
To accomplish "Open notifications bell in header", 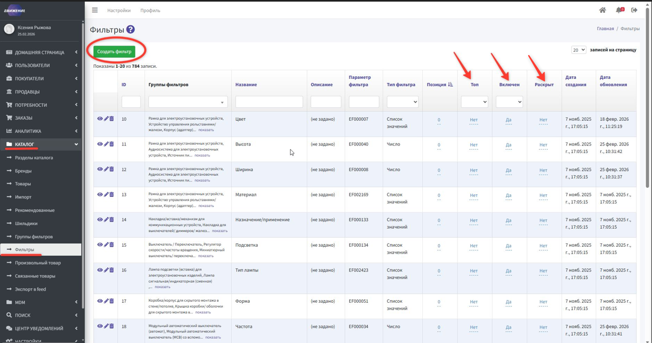I will coord(619,10).
